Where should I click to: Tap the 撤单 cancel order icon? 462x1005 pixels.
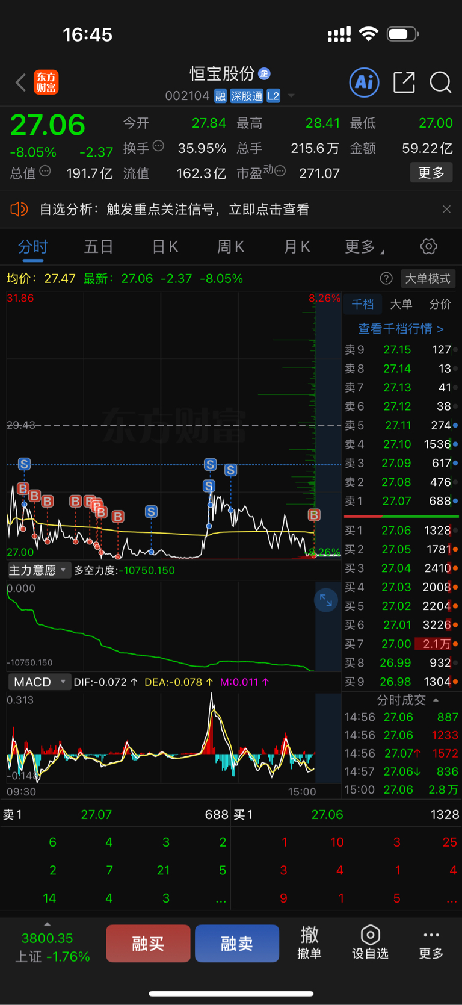click(309, 942)
